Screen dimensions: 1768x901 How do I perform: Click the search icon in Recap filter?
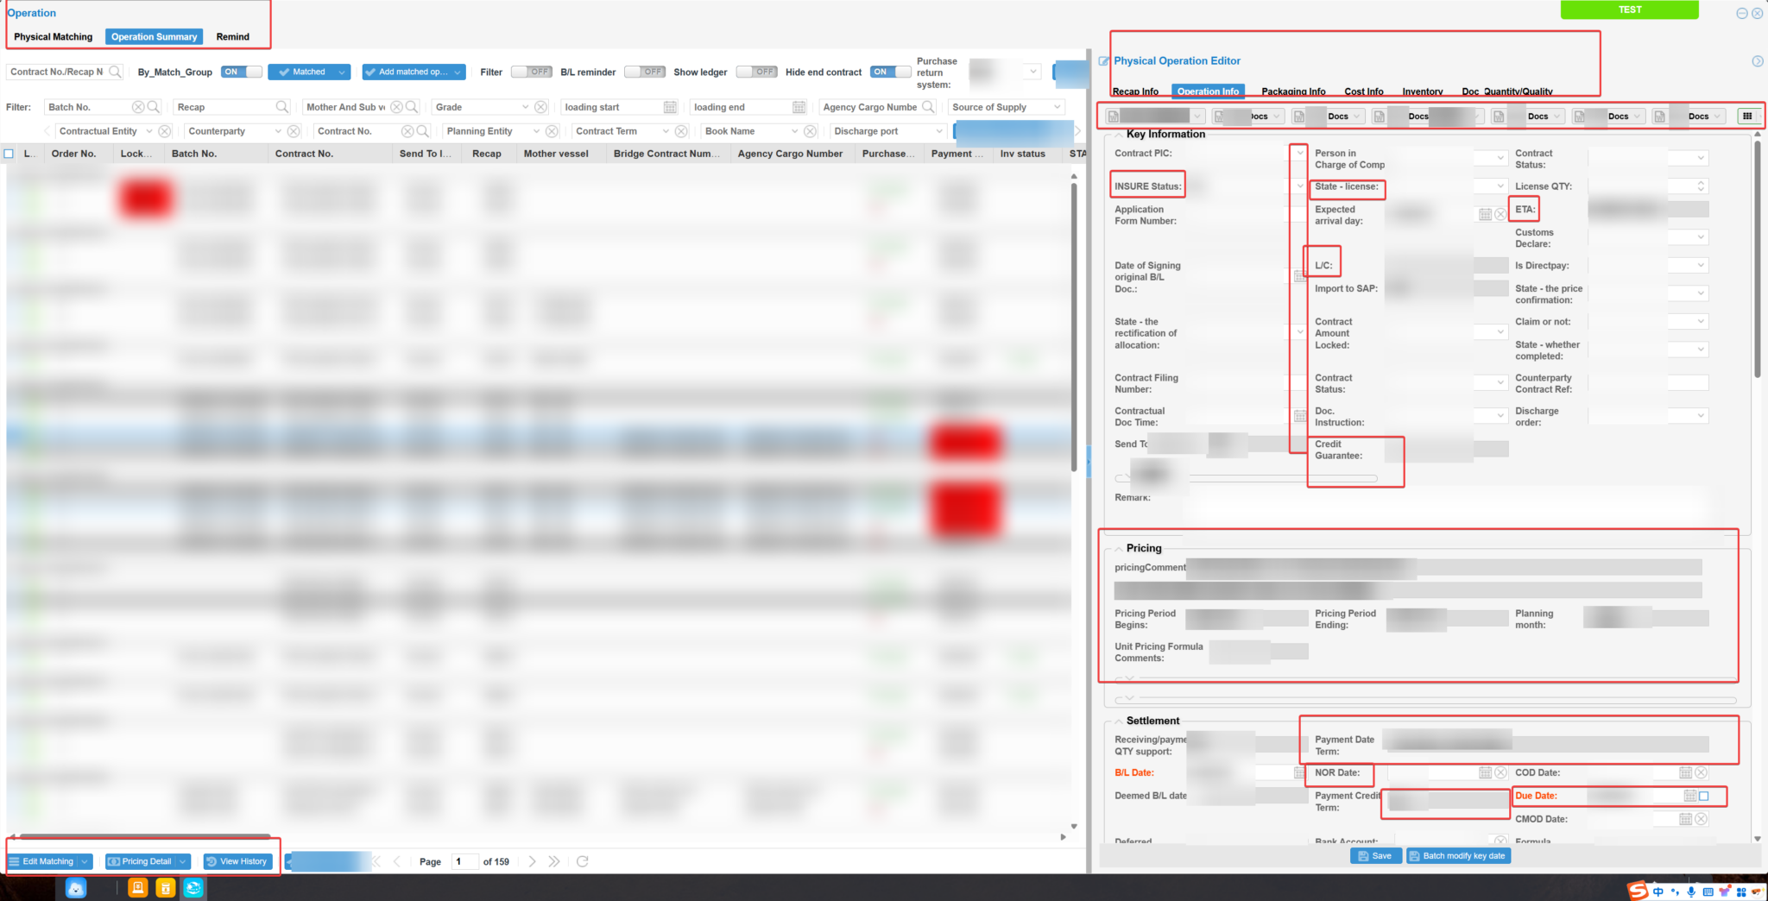pyautogui.click(x=281, y=107)
